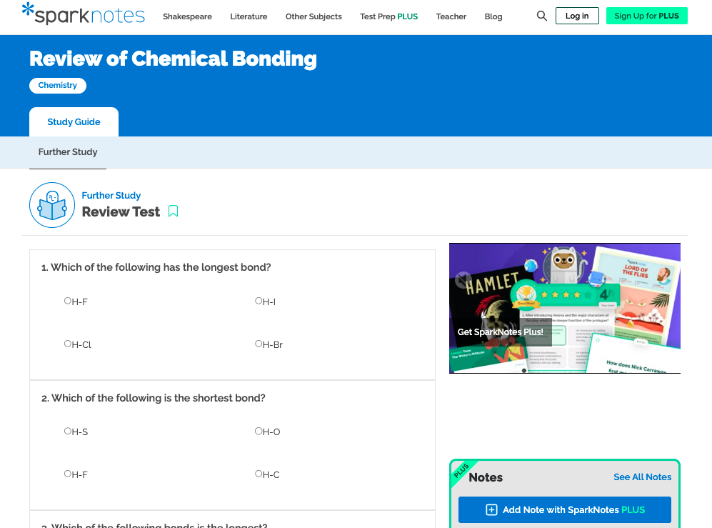Switch to the Study Guide tab
The height and width of the screenshot is (528, 712).
[74, 121]
